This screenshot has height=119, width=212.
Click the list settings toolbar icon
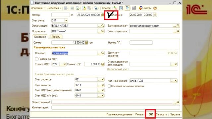[x=134, y=8]
